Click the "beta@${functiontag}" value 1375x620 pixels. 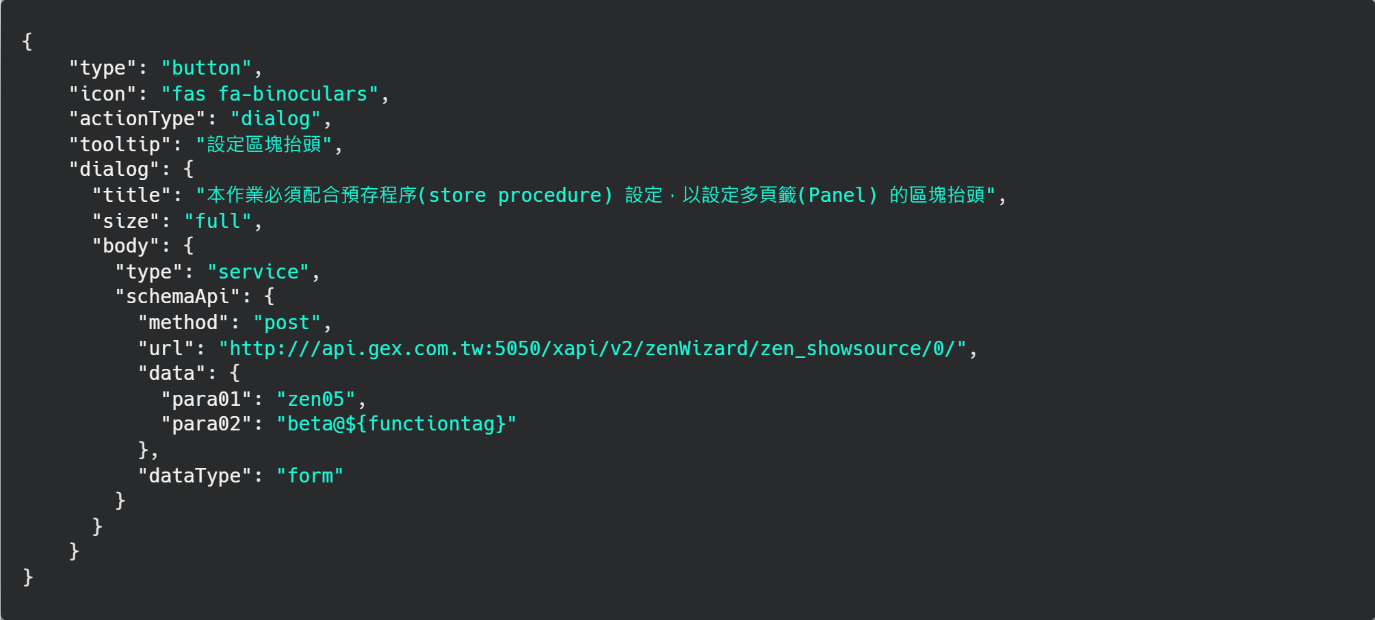[396, 424]
